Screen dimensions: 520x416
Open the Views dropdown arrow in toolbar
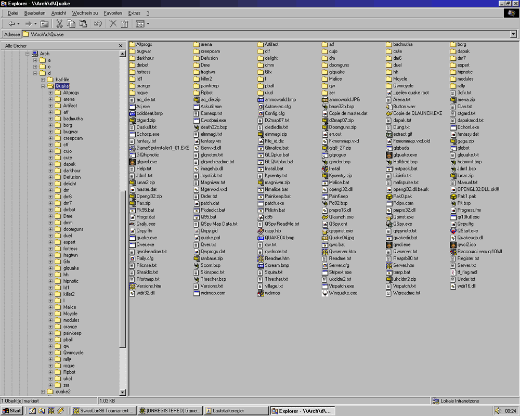click(148, 24)
